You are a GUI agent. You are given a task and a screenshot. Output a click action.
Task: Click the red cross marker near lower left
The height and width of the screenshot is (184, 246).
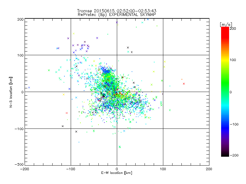[x=67, y=113]
